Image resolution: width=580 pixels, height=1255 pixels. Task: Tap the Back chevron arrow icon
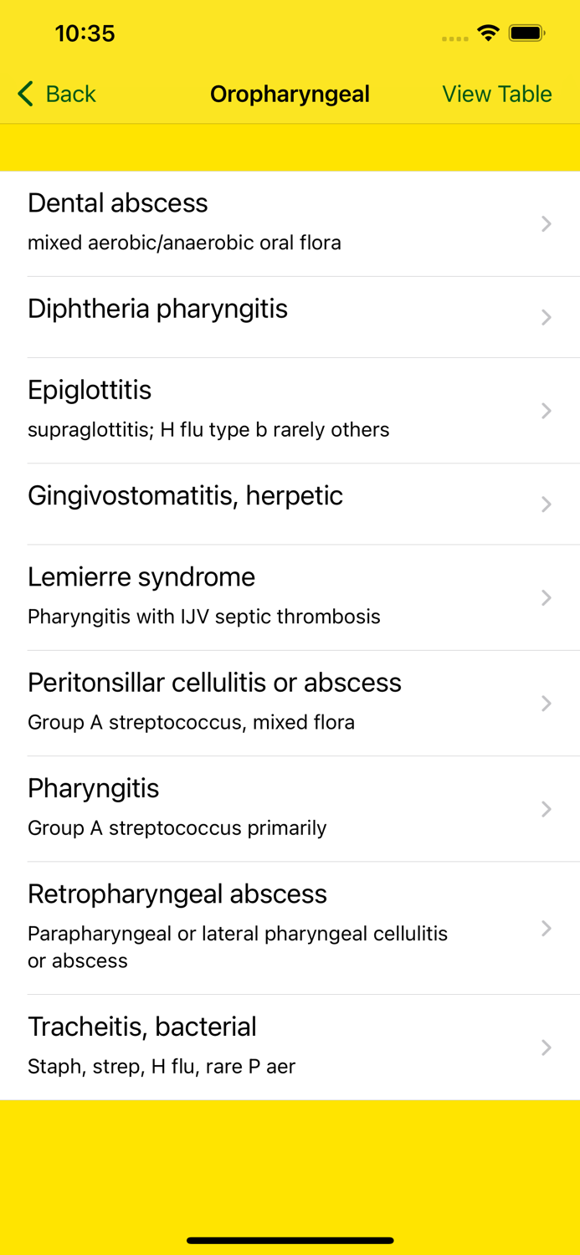pos(25,94)
